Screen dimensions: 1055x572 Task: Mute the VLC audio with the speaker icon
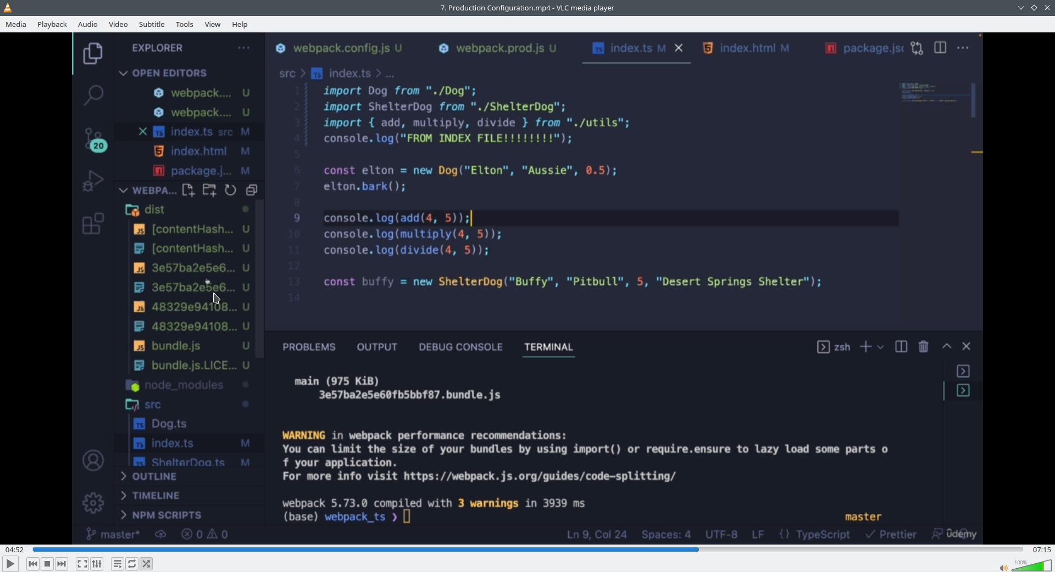[x=1003, y=568]
